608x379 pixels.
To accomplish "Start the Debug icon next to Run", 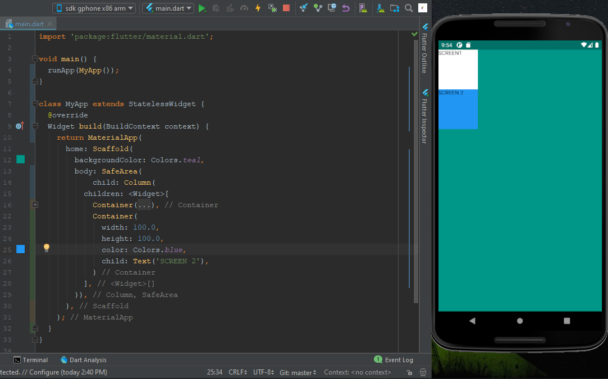I will [x=216, y=8].
